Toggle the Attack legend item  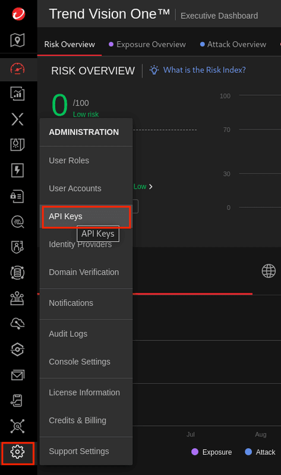260,452
